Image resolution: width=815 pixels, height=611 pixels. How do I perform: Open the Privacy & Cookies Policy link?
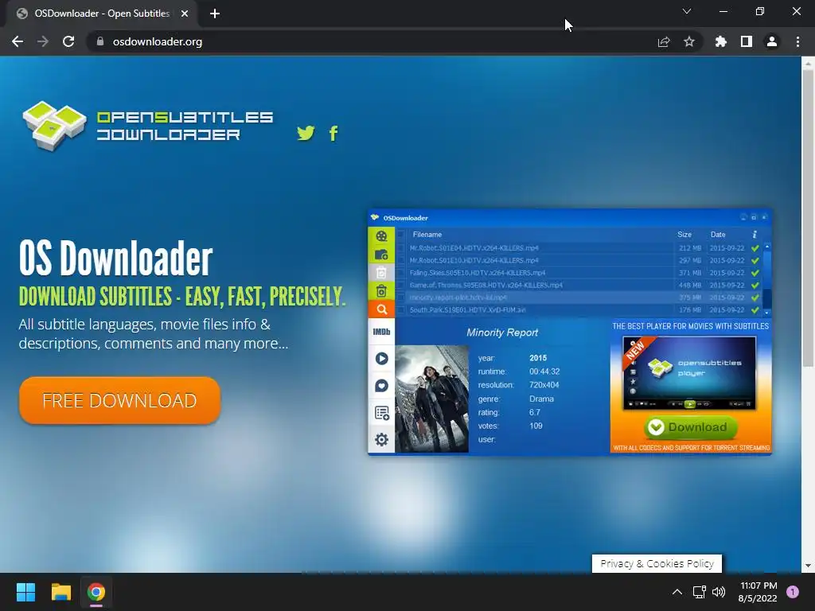657,564
